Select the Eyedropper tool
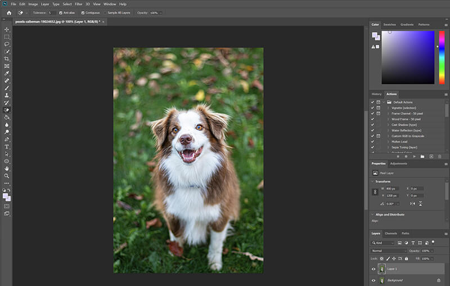450x286 pixels. click(x=7, y=74)
